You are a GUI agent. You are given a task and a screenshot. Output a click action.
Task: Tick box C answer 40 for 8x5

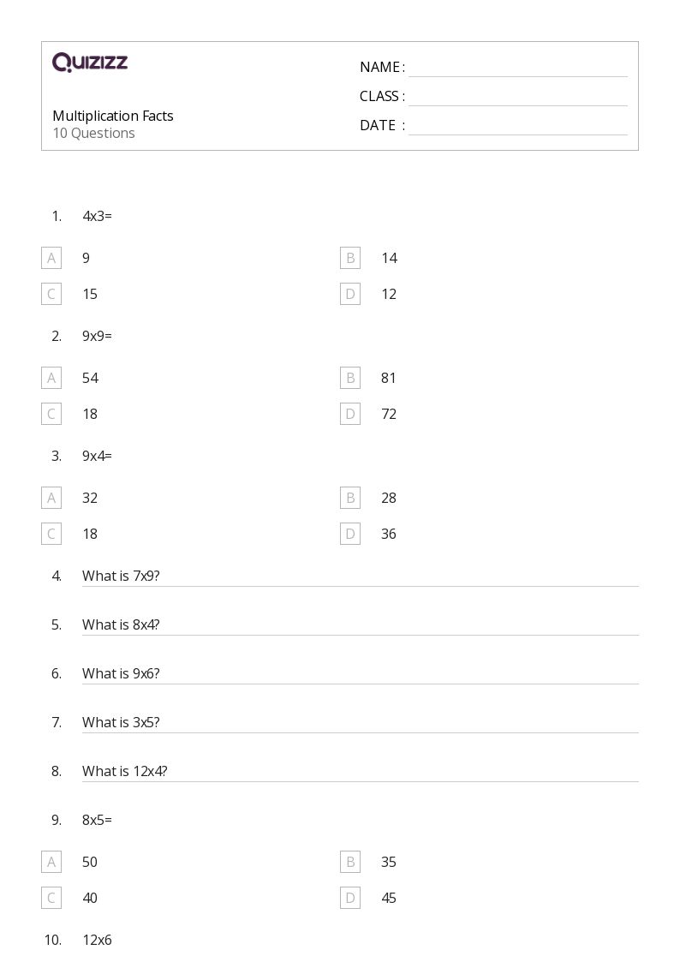51,899
